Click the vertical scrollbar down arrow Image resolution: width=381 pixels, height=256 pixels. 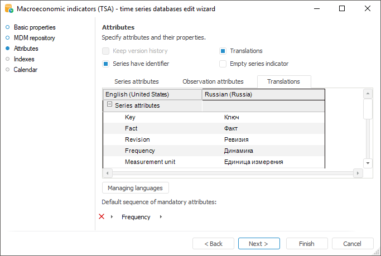pyautogui.click(x=368, y=162)
